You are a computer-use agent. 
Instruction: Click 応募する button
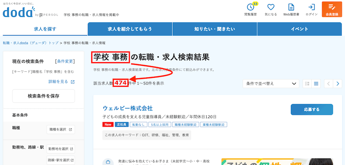[312, 110]
